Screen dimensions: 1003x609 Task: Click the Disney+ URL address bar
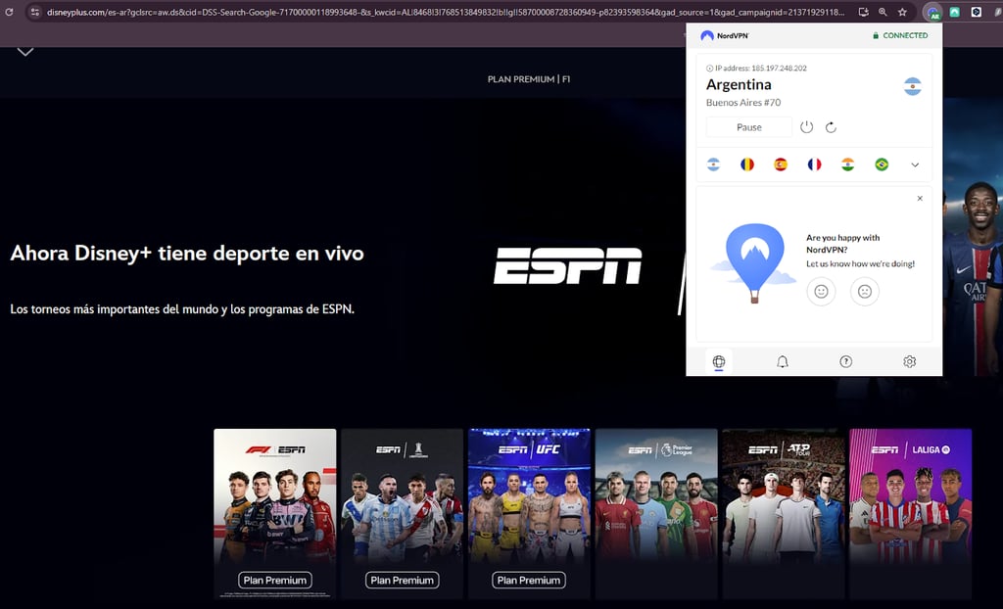(x=446, y=12)
